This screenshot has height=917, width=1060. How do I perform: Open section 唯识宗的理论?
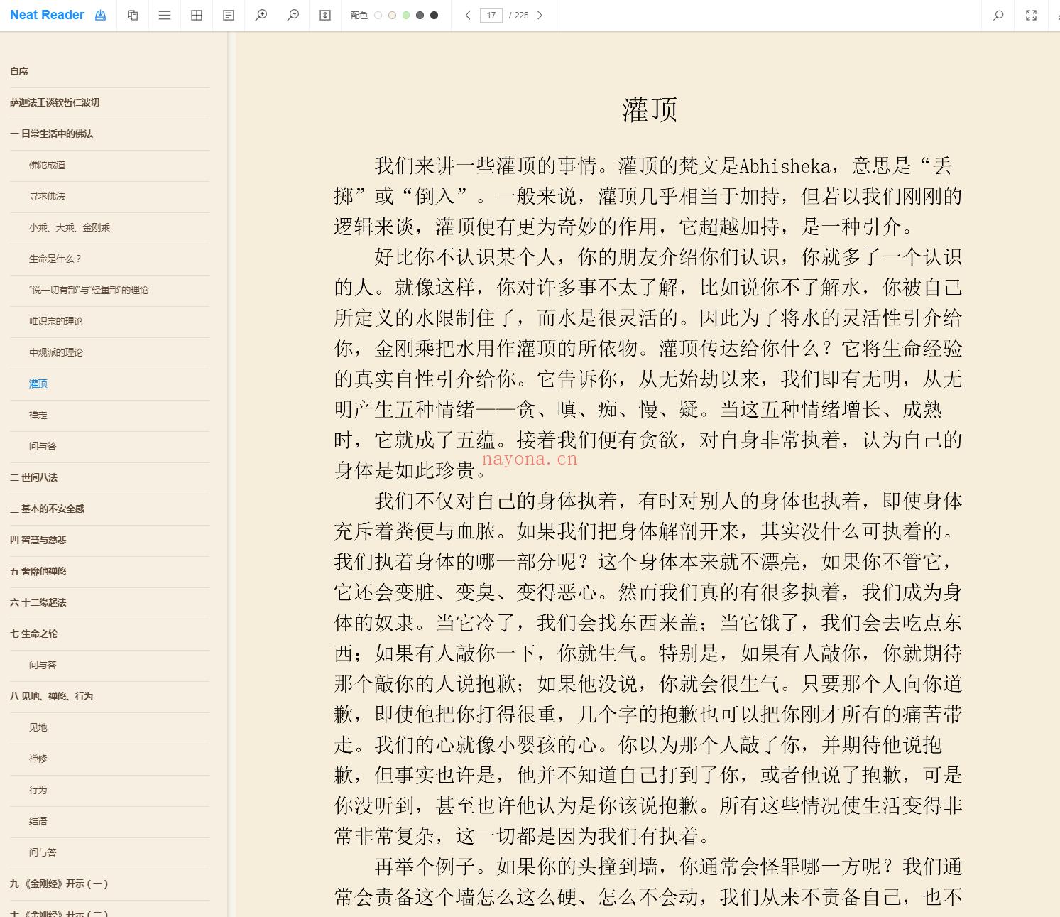[56, 321]
